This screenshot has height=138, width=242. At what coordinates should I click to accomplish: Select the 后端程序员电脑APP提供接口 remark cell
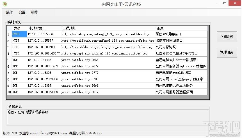coord(181,53)
